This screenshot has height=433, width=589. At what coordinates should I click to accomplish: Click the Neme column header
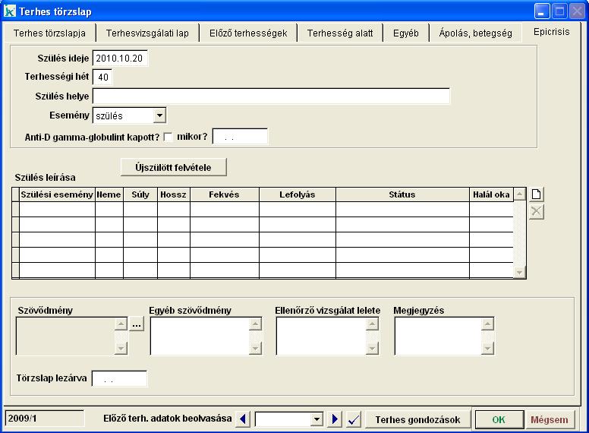point(109,194)
